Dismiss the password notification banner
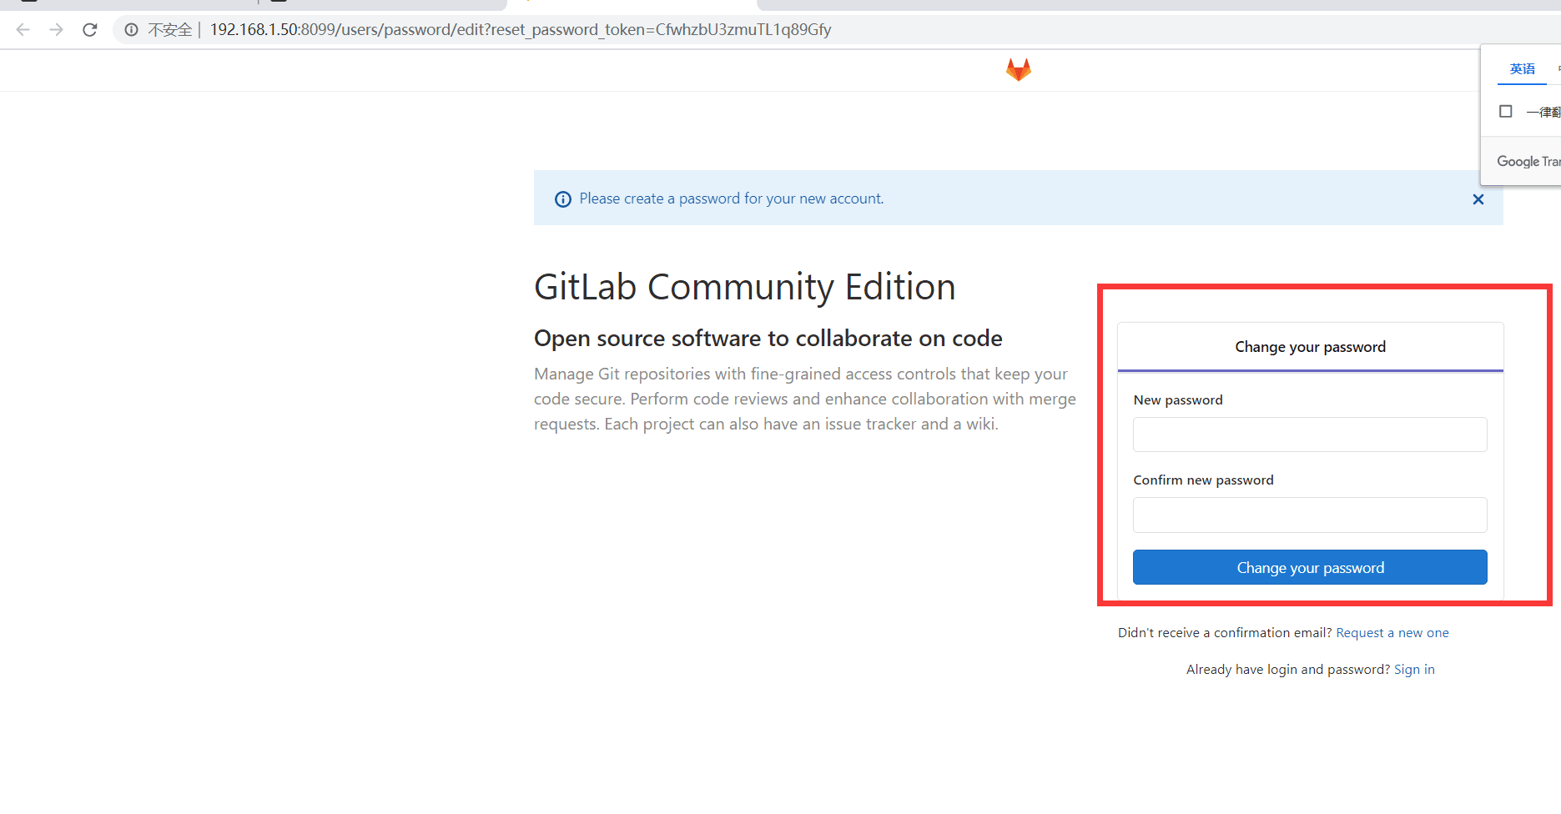This screenshot has width=1561, height=814. [1478, 199]
